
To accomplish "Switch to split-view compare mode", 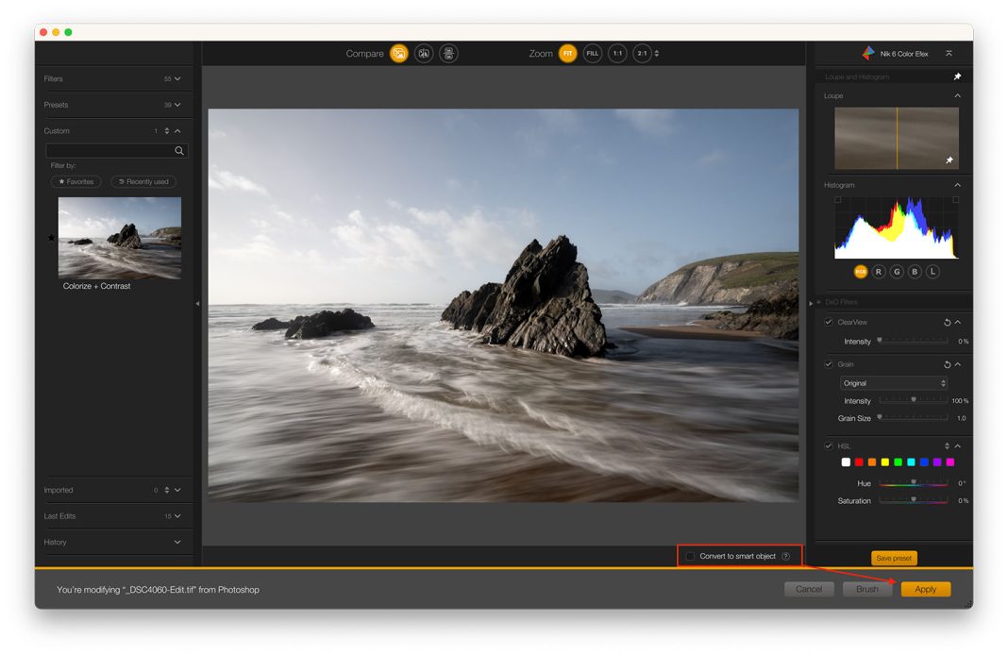I will 424,54.
